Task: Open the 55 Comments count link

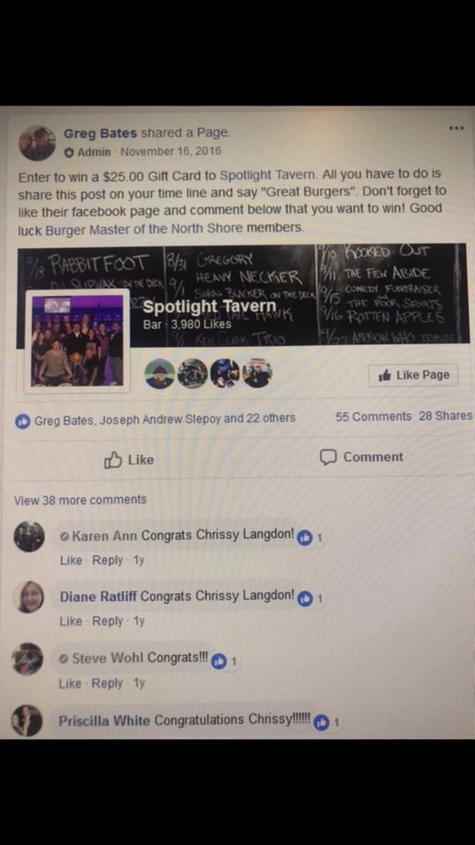Action: click(374, 417)
